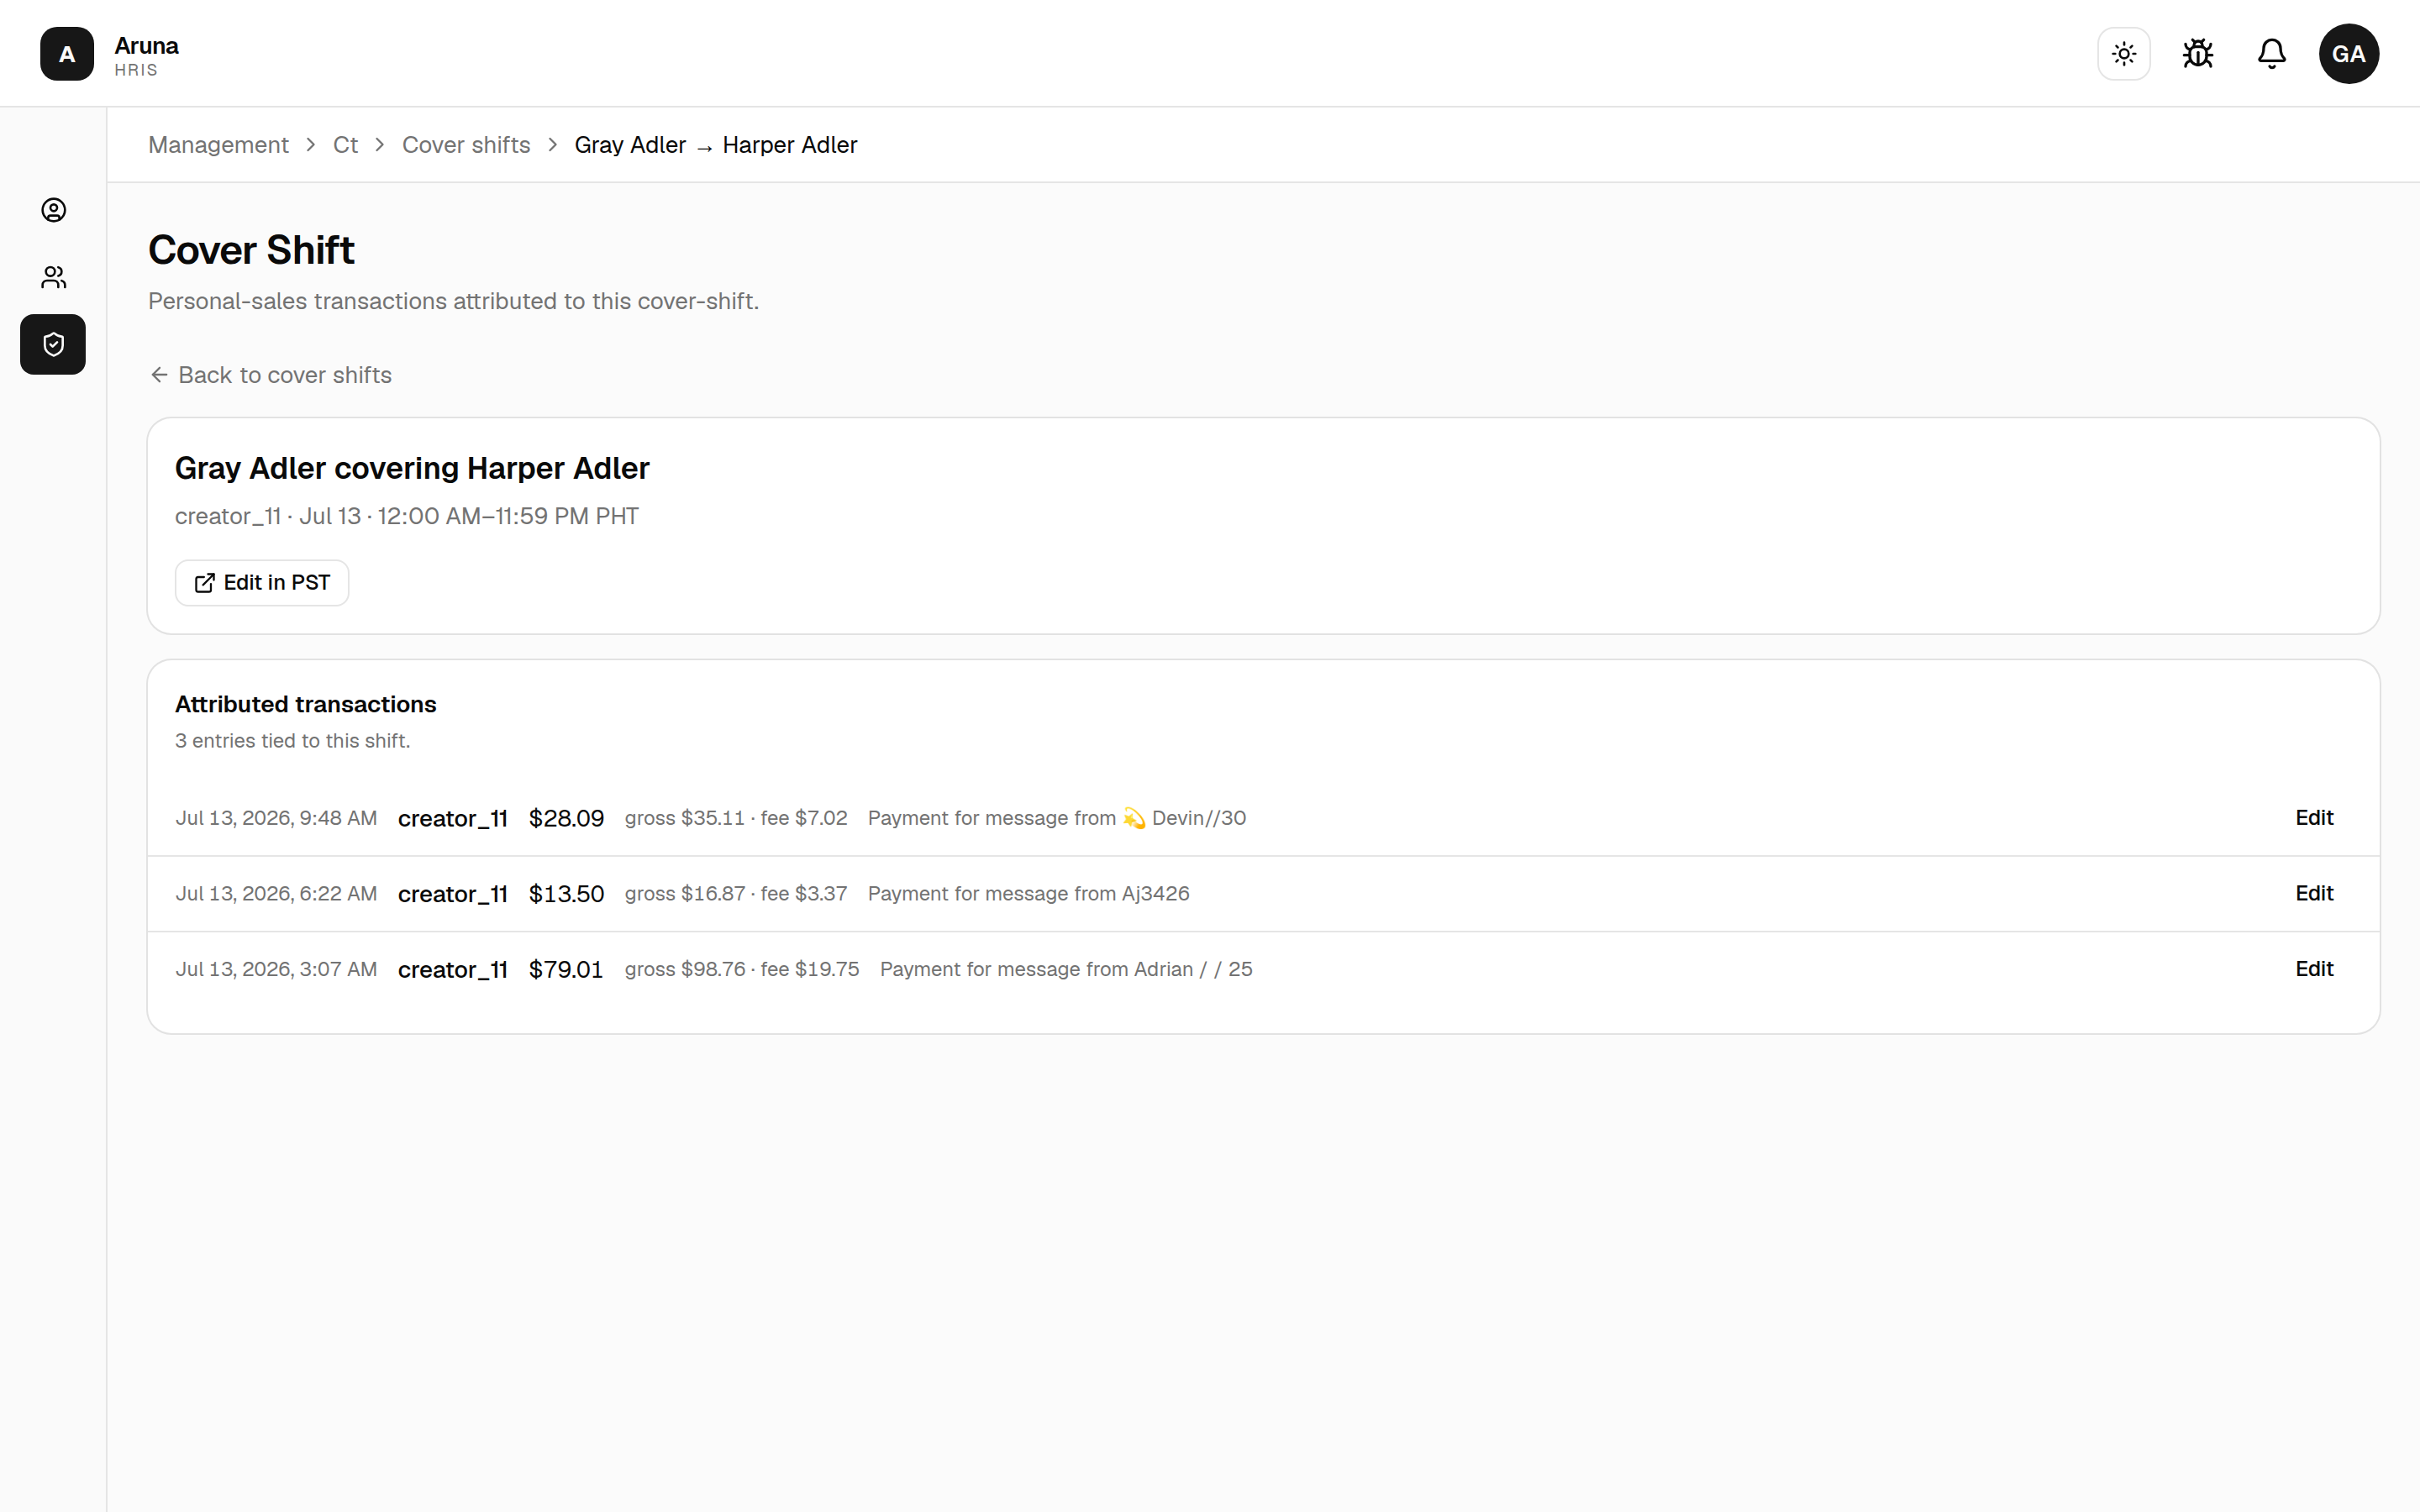
Task: Click Payment for message from Adrian / / 25
Action: pos(1066,969)
